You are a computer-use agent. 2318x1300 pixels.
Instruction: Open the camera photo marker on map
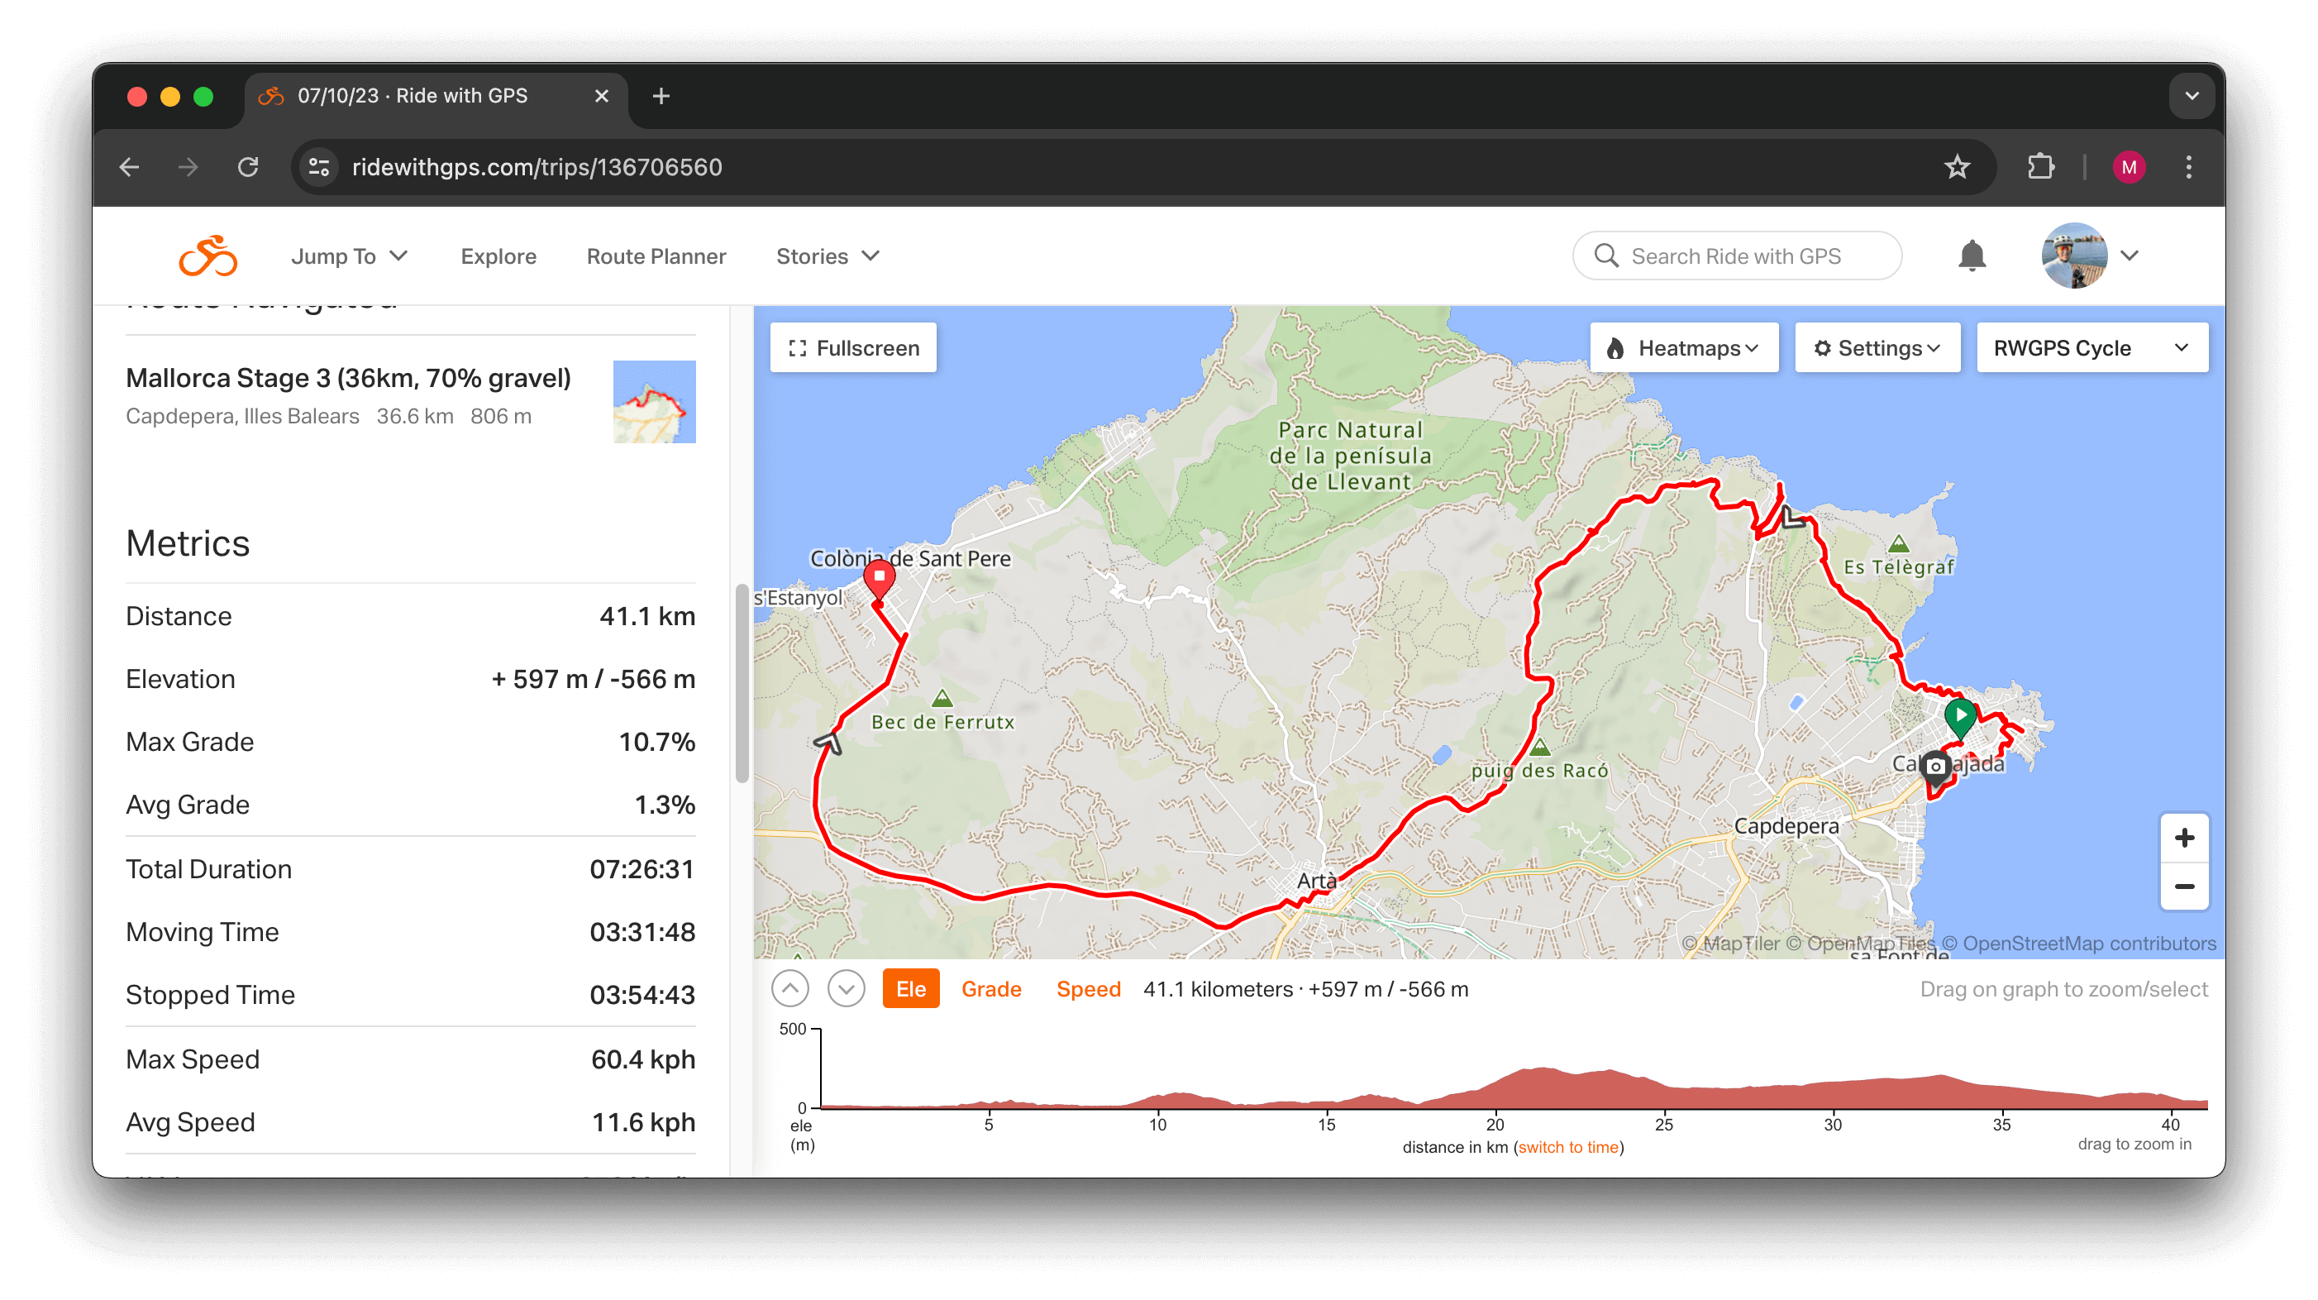[x=1935, y=768]
